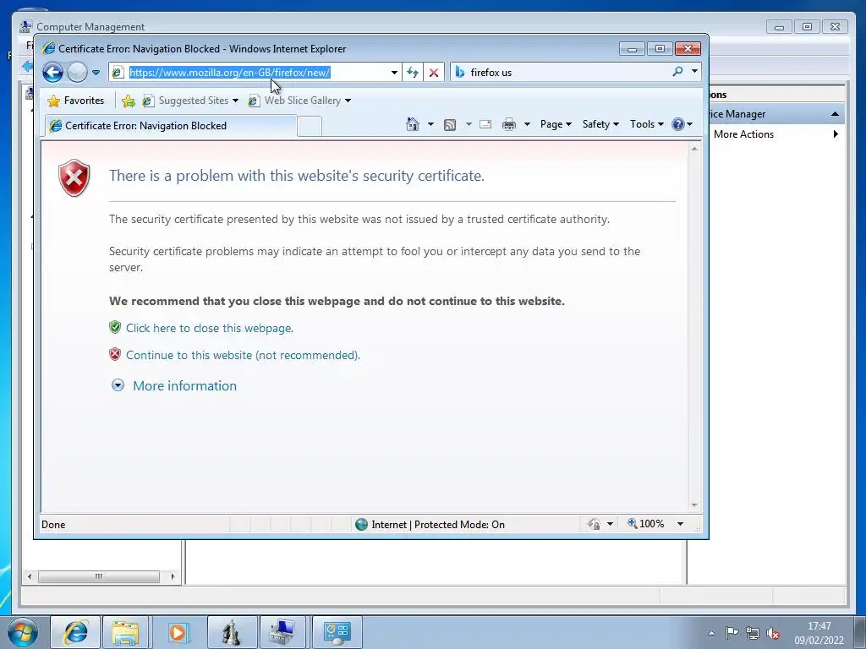Open the 100% zoom level button
Screen dimensions: 866x649
click(x=645, y=524)
